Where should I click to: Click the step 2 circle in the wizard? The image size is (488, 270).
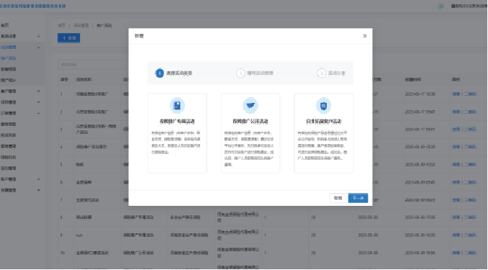240,73
